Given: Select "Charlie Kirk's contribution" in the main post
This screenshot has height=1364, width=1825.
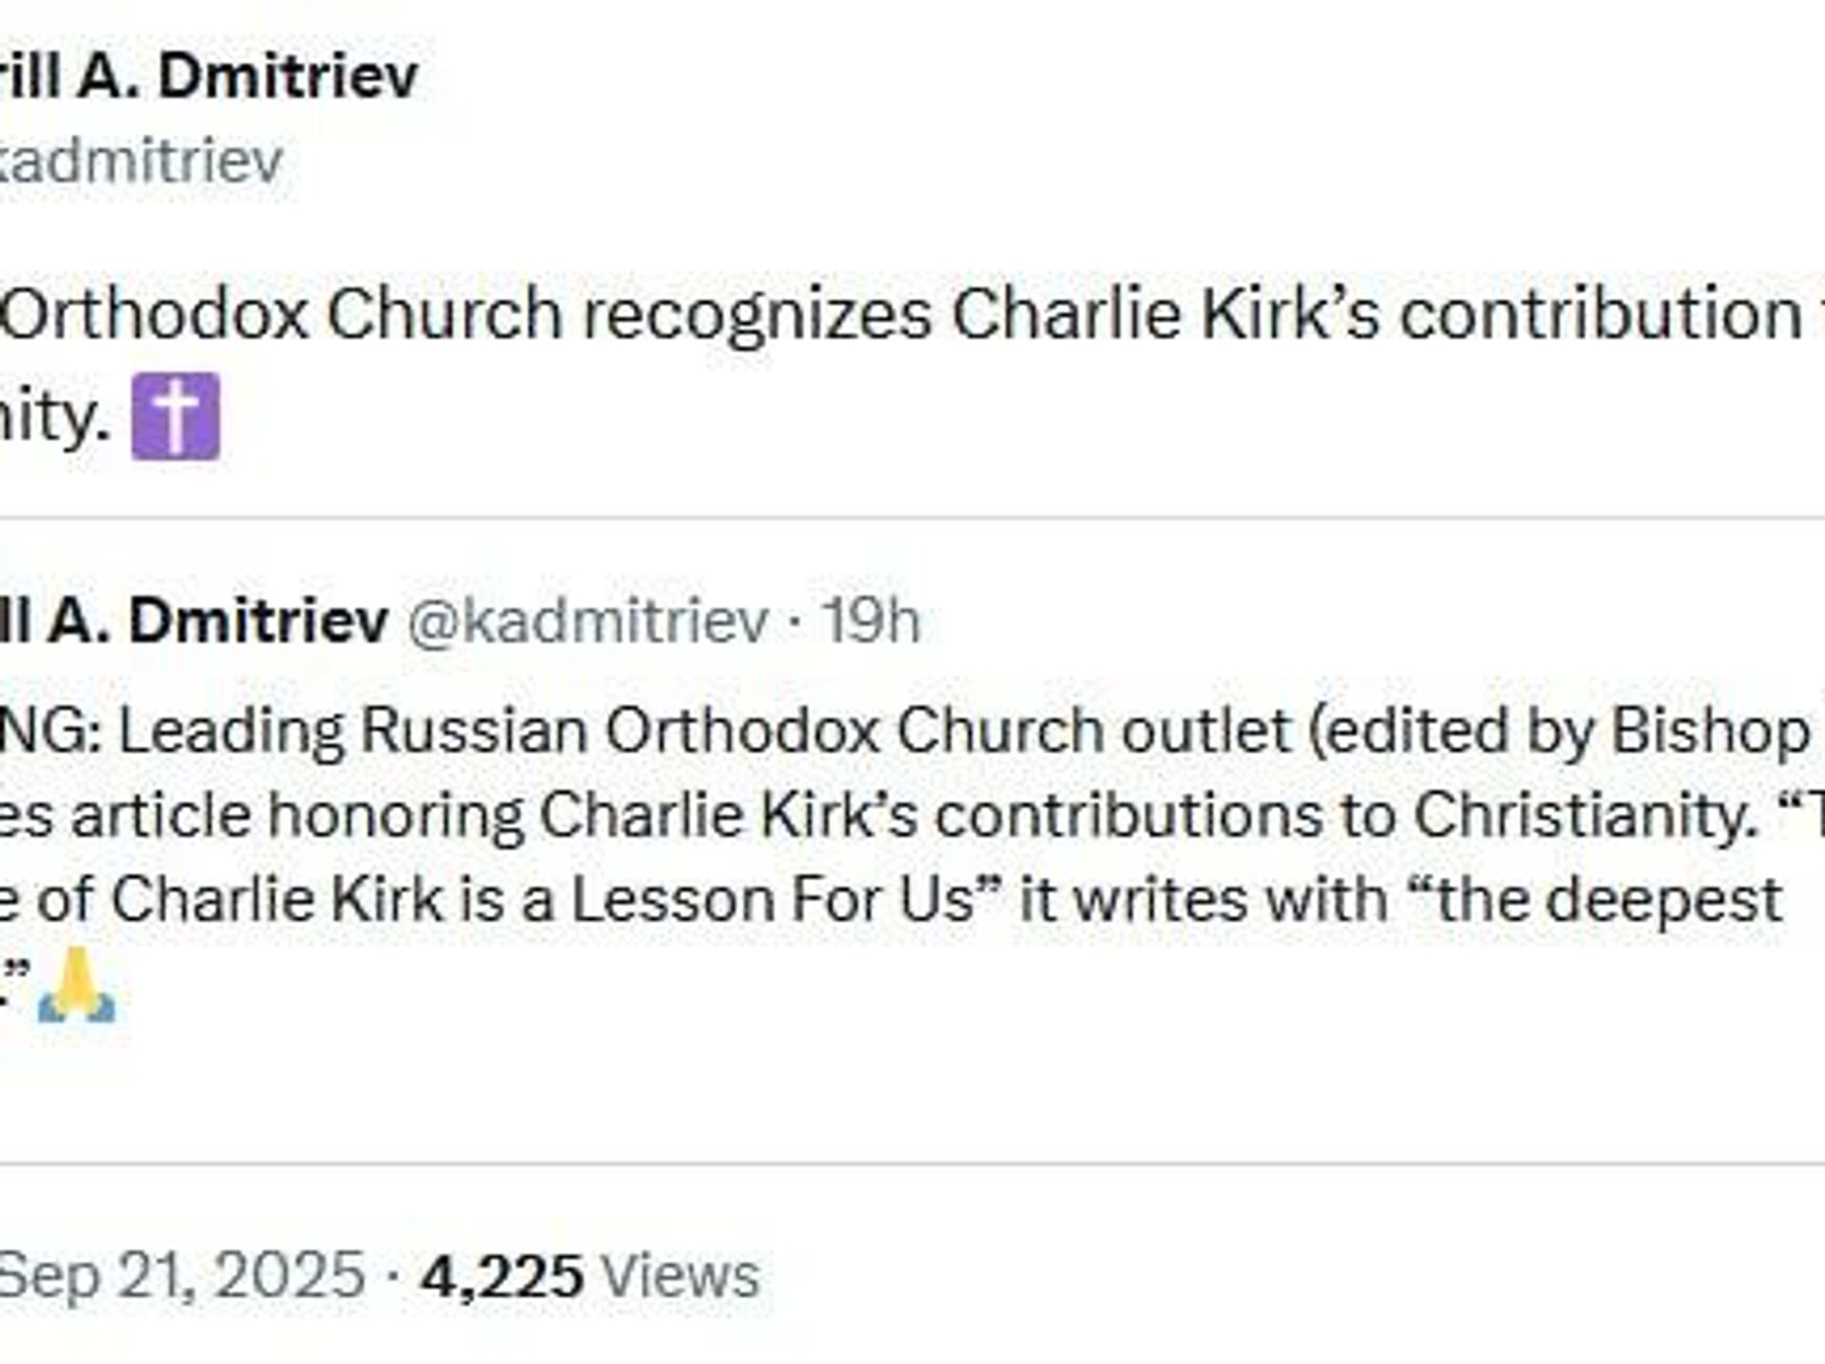Looking at the screenshot, I should pyautogui.click(x=1376, y=312).
